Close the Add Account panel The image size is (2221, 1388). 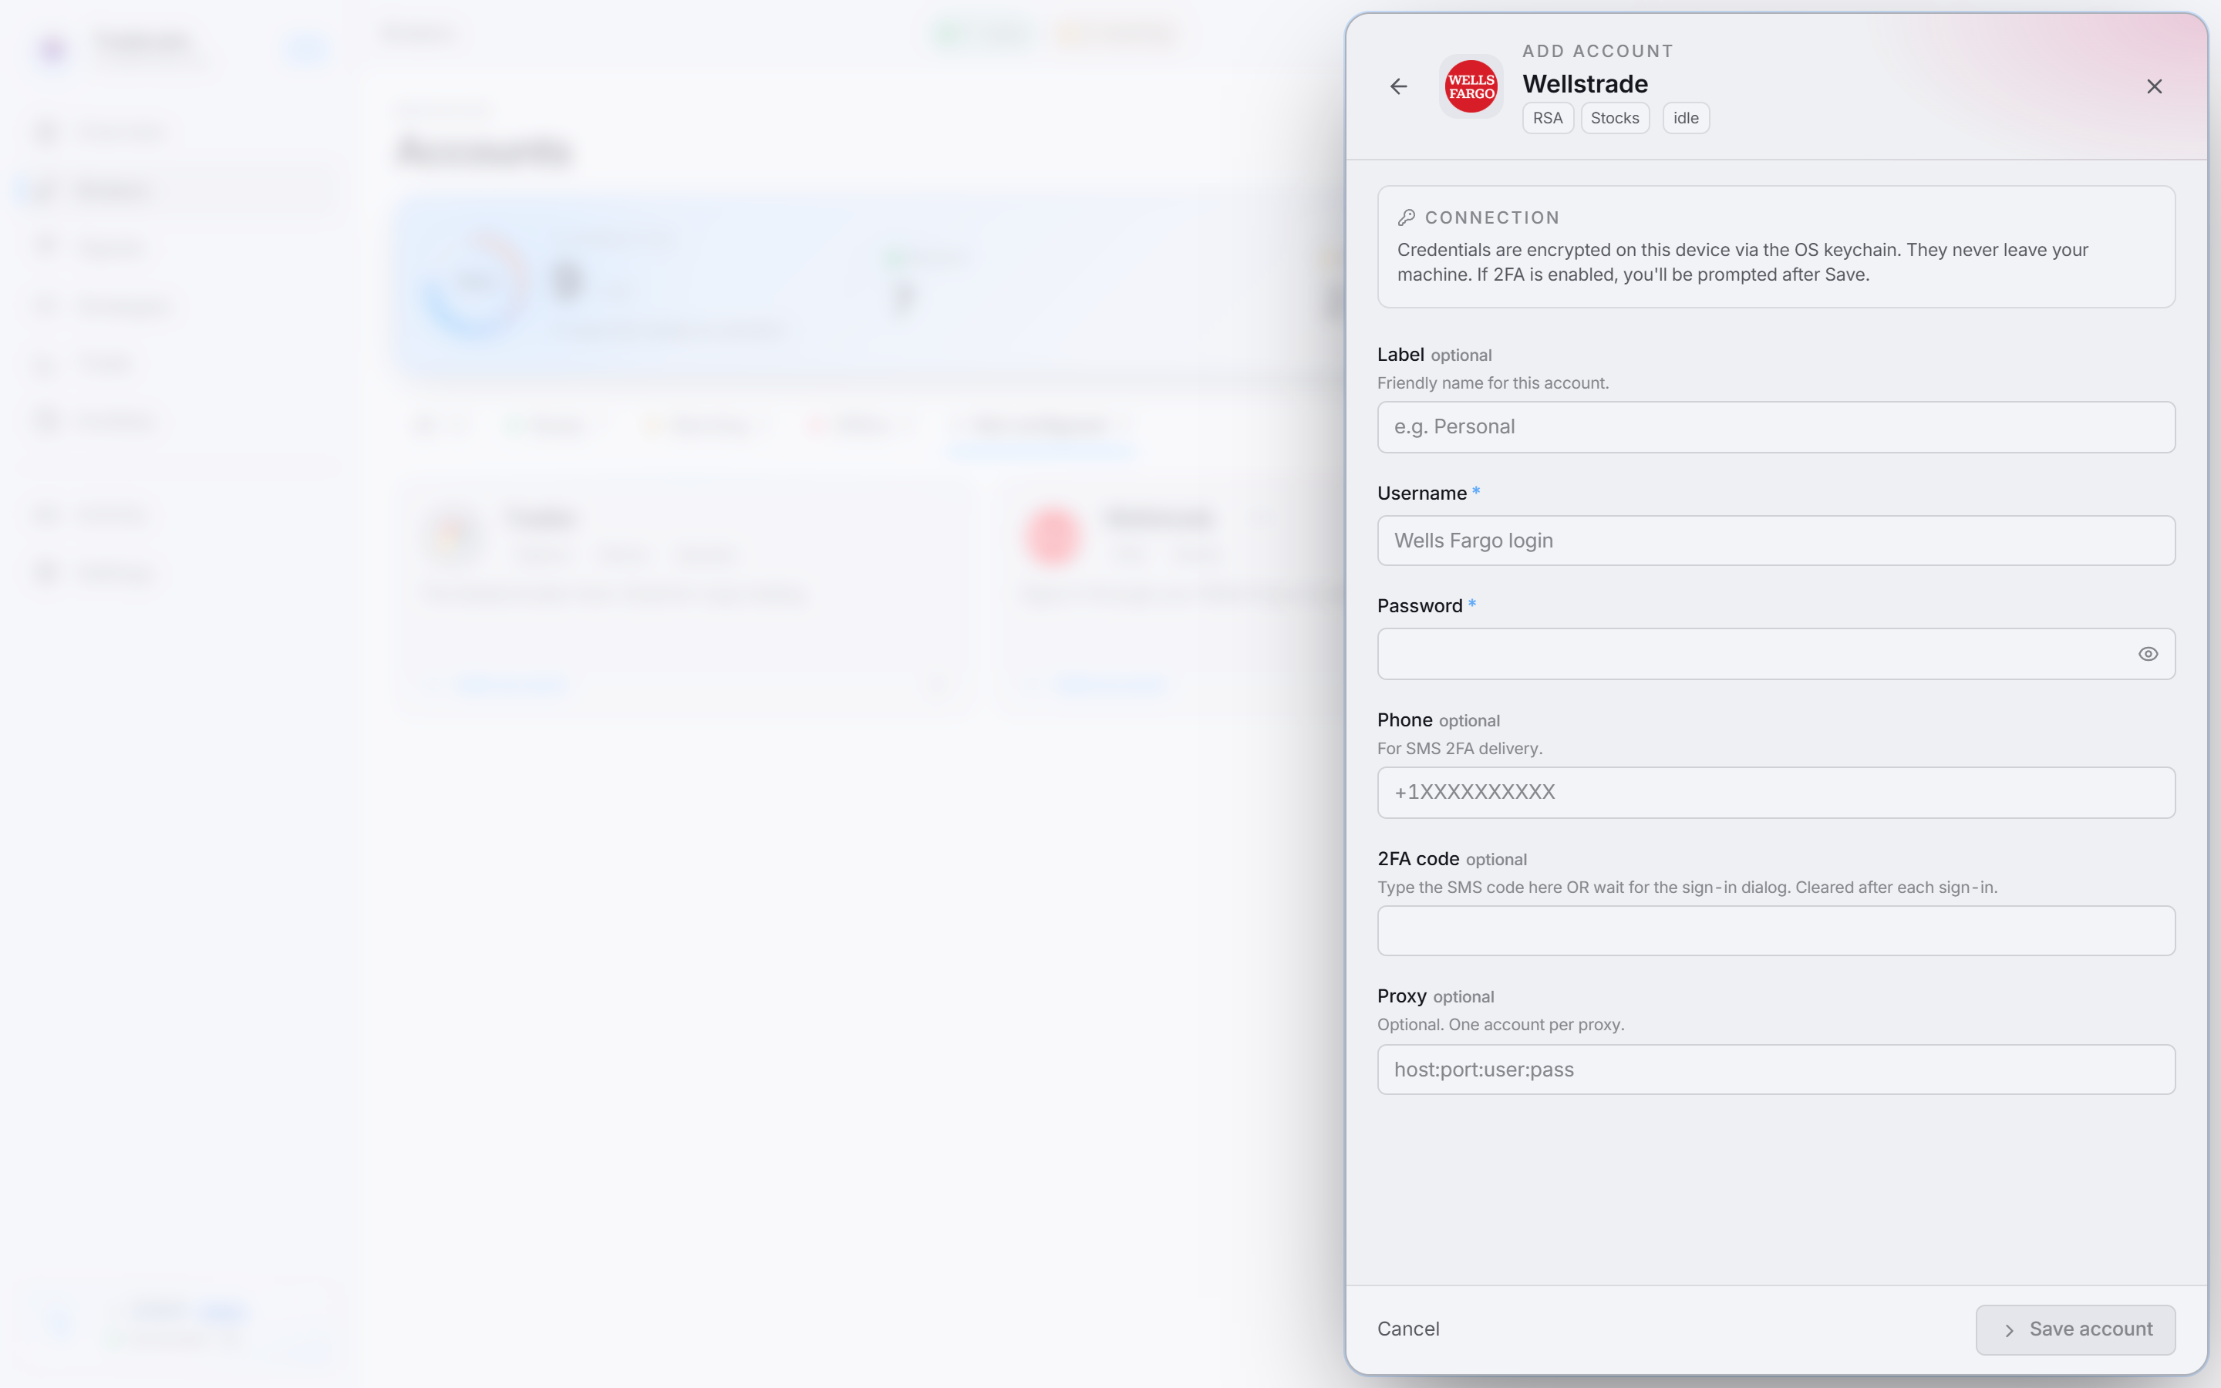pos(2154,86)
